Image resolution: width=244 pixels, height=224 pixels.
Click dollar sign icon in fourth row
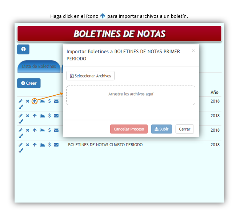[49, 145]
